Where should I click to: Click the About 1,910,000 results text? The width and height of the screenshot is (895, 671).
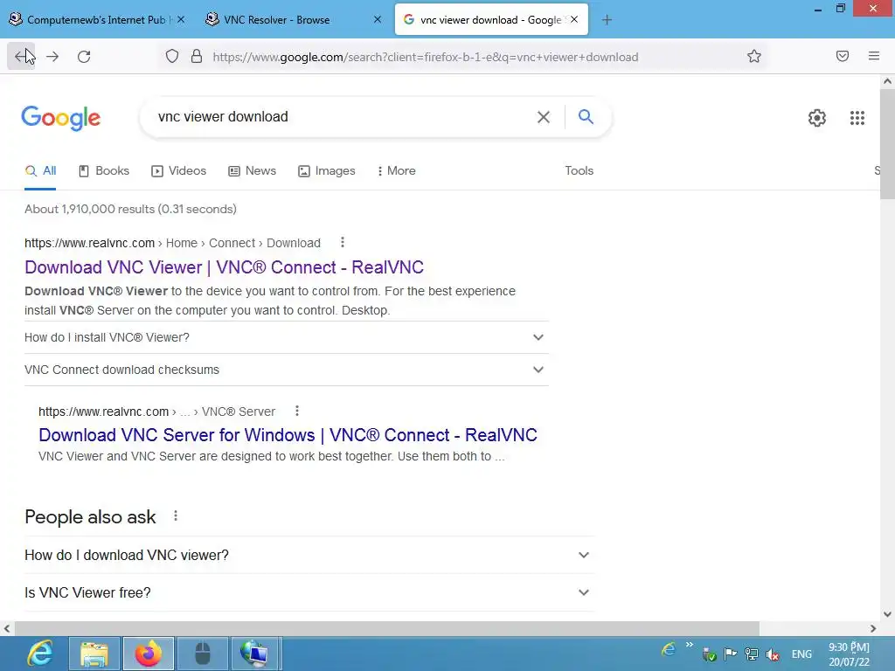tap(130, 209)
